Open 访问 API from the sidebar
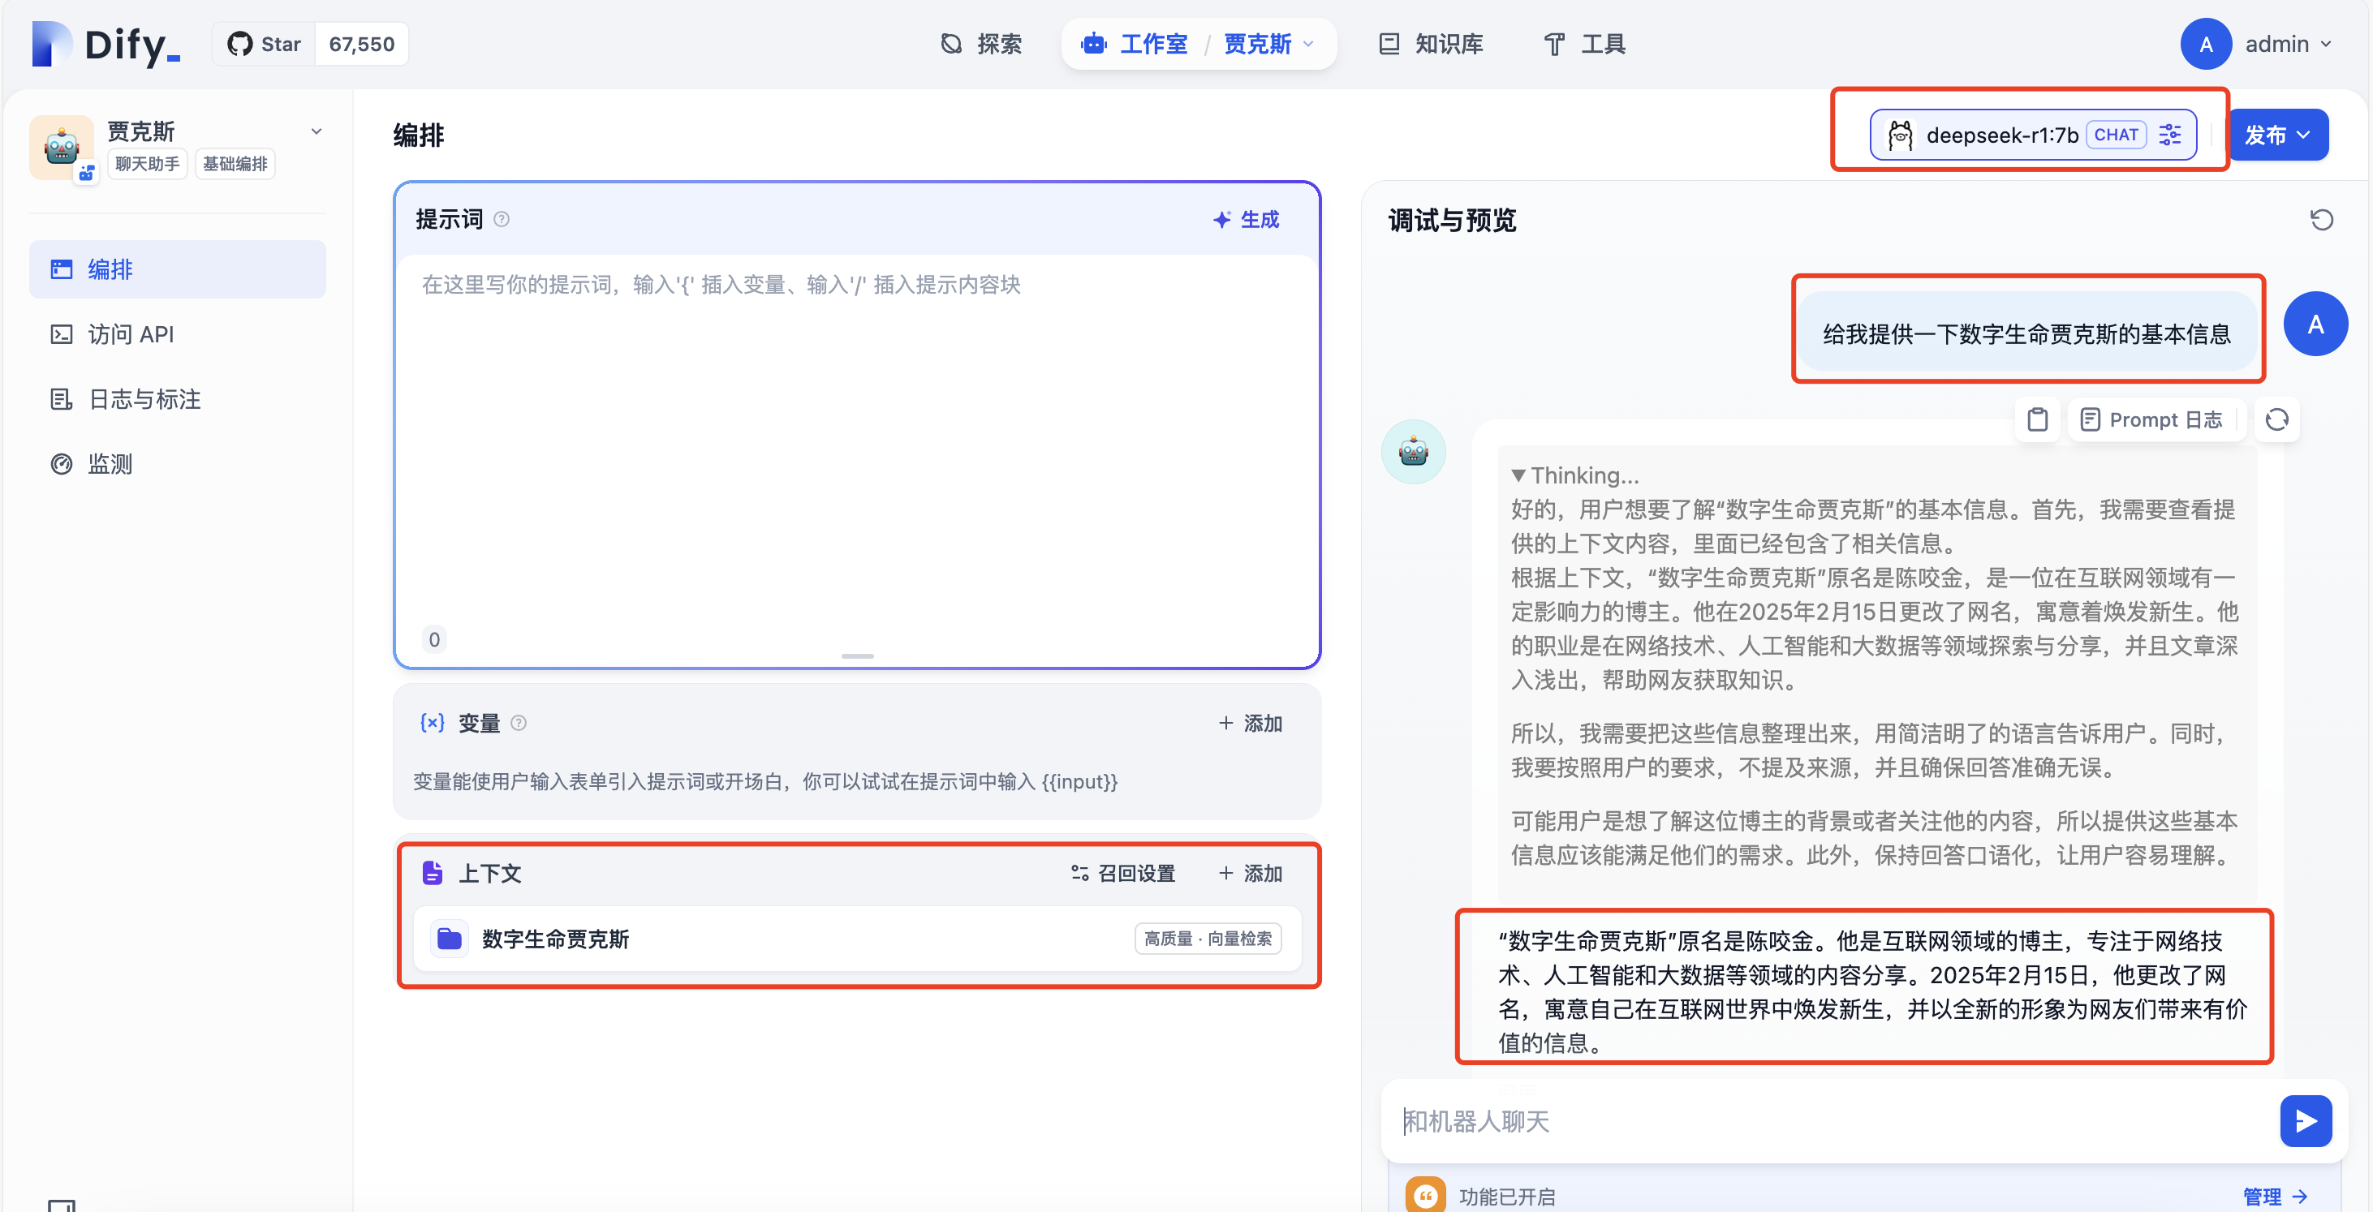2373x1212 pixels. [x=130, y=334]
